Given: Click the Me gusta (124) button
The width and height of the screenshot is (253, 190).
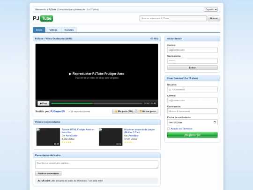Looking at the screenshot, I should pos(124,111).
